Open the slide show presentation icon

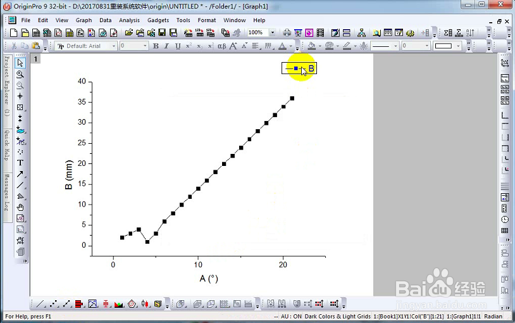298,33
